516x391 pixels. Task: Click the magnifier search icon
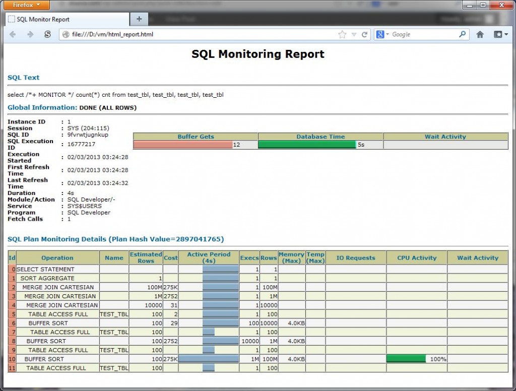click(x=463, y=34)
